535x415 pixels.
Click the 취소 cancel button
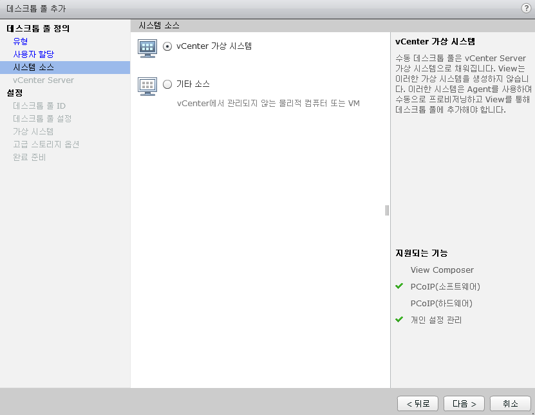click(511, 404)
